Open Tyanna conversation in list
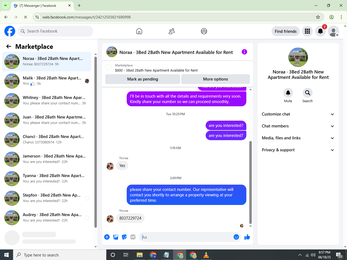The height and width of the screenshot is (260, 347). tap(47, 179)
